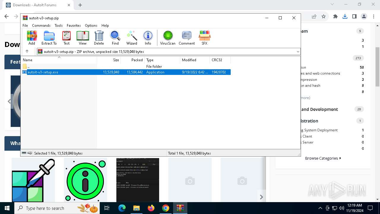
Task: Select autoit-v3-setup.exe file row
Action: click(x=126, y=72)
